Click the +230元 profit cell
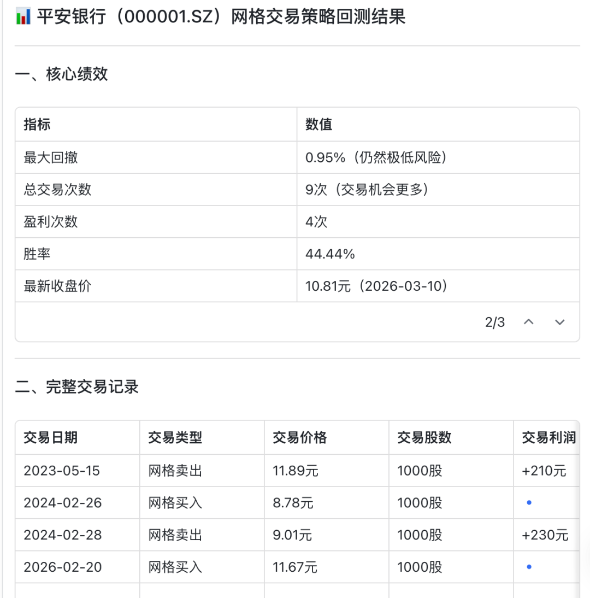Viewport: 590px width, 598px height. (x=545, y=535)
